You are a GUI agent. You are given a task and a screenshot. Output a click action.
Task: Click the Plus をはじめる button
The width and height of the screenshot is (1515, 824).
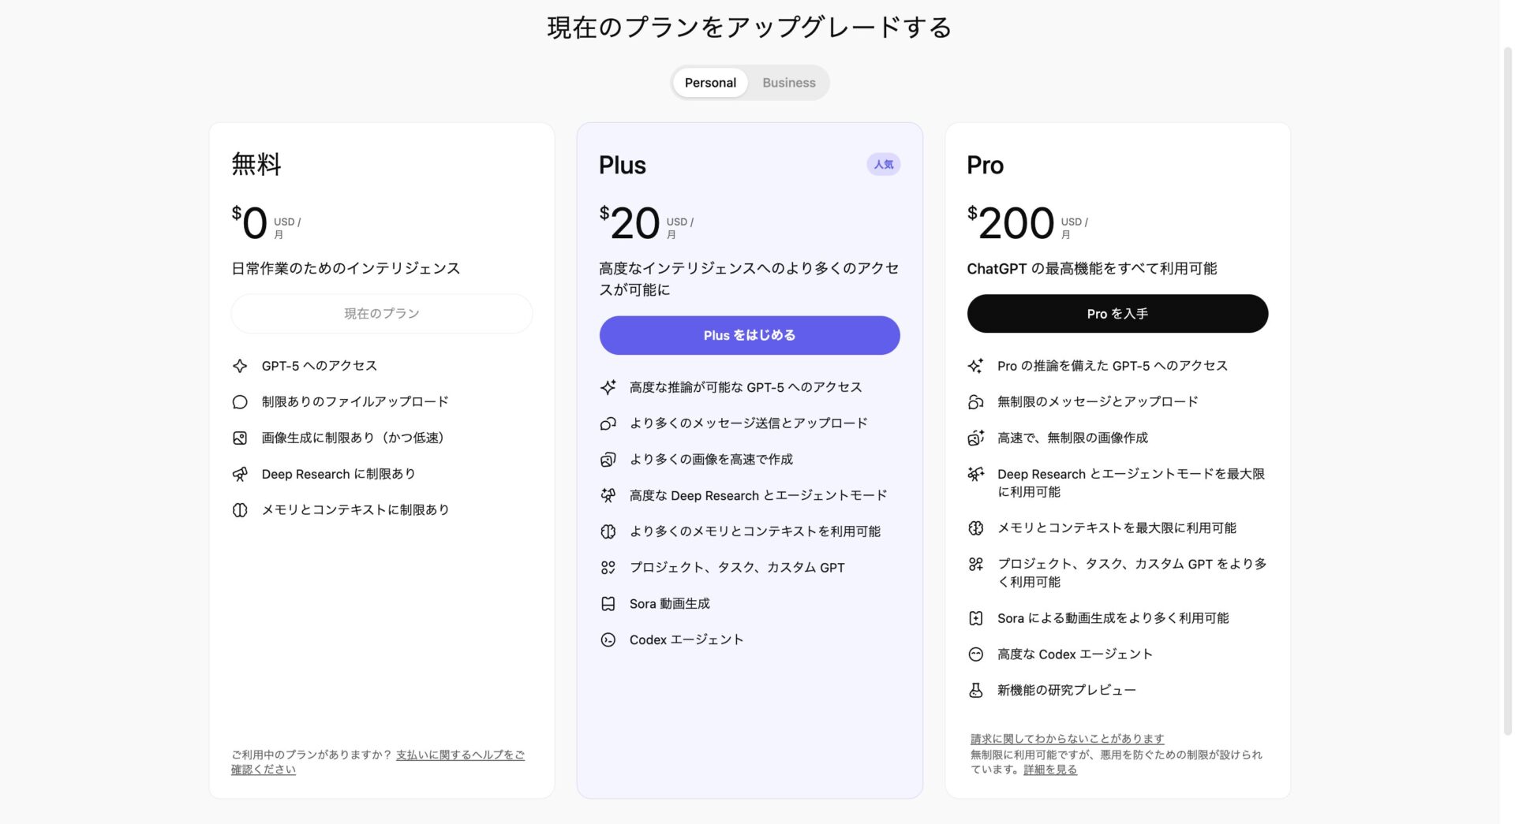(749, 335)
